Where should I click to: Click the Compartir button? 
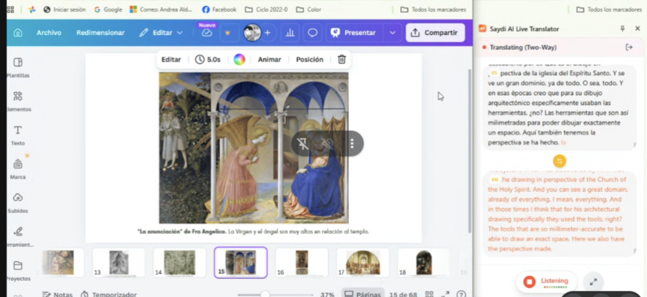point(435,32)
